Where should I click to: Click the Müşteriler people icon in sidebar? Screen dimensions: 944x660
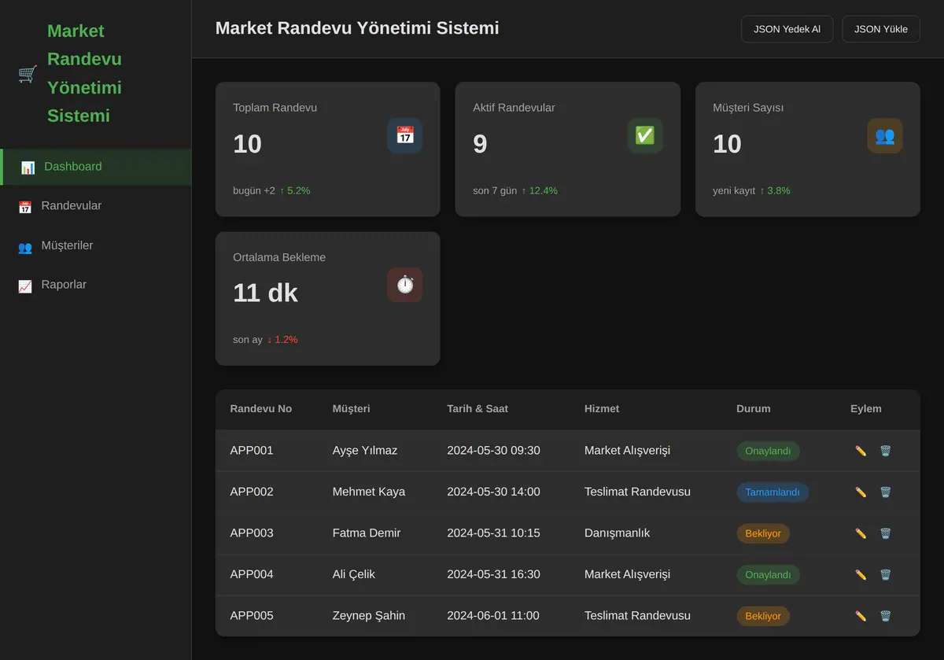click(x=24, y=247)
